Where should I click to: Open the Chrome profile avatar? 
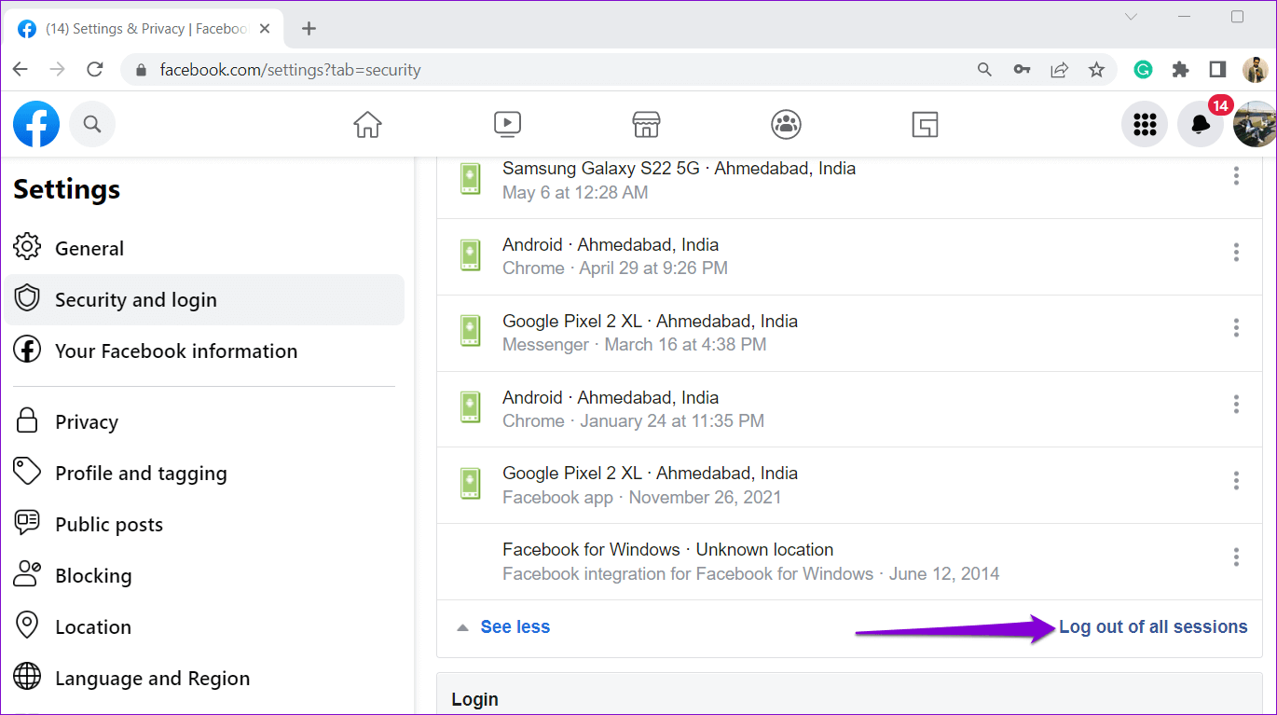(x=1255, y=69)
